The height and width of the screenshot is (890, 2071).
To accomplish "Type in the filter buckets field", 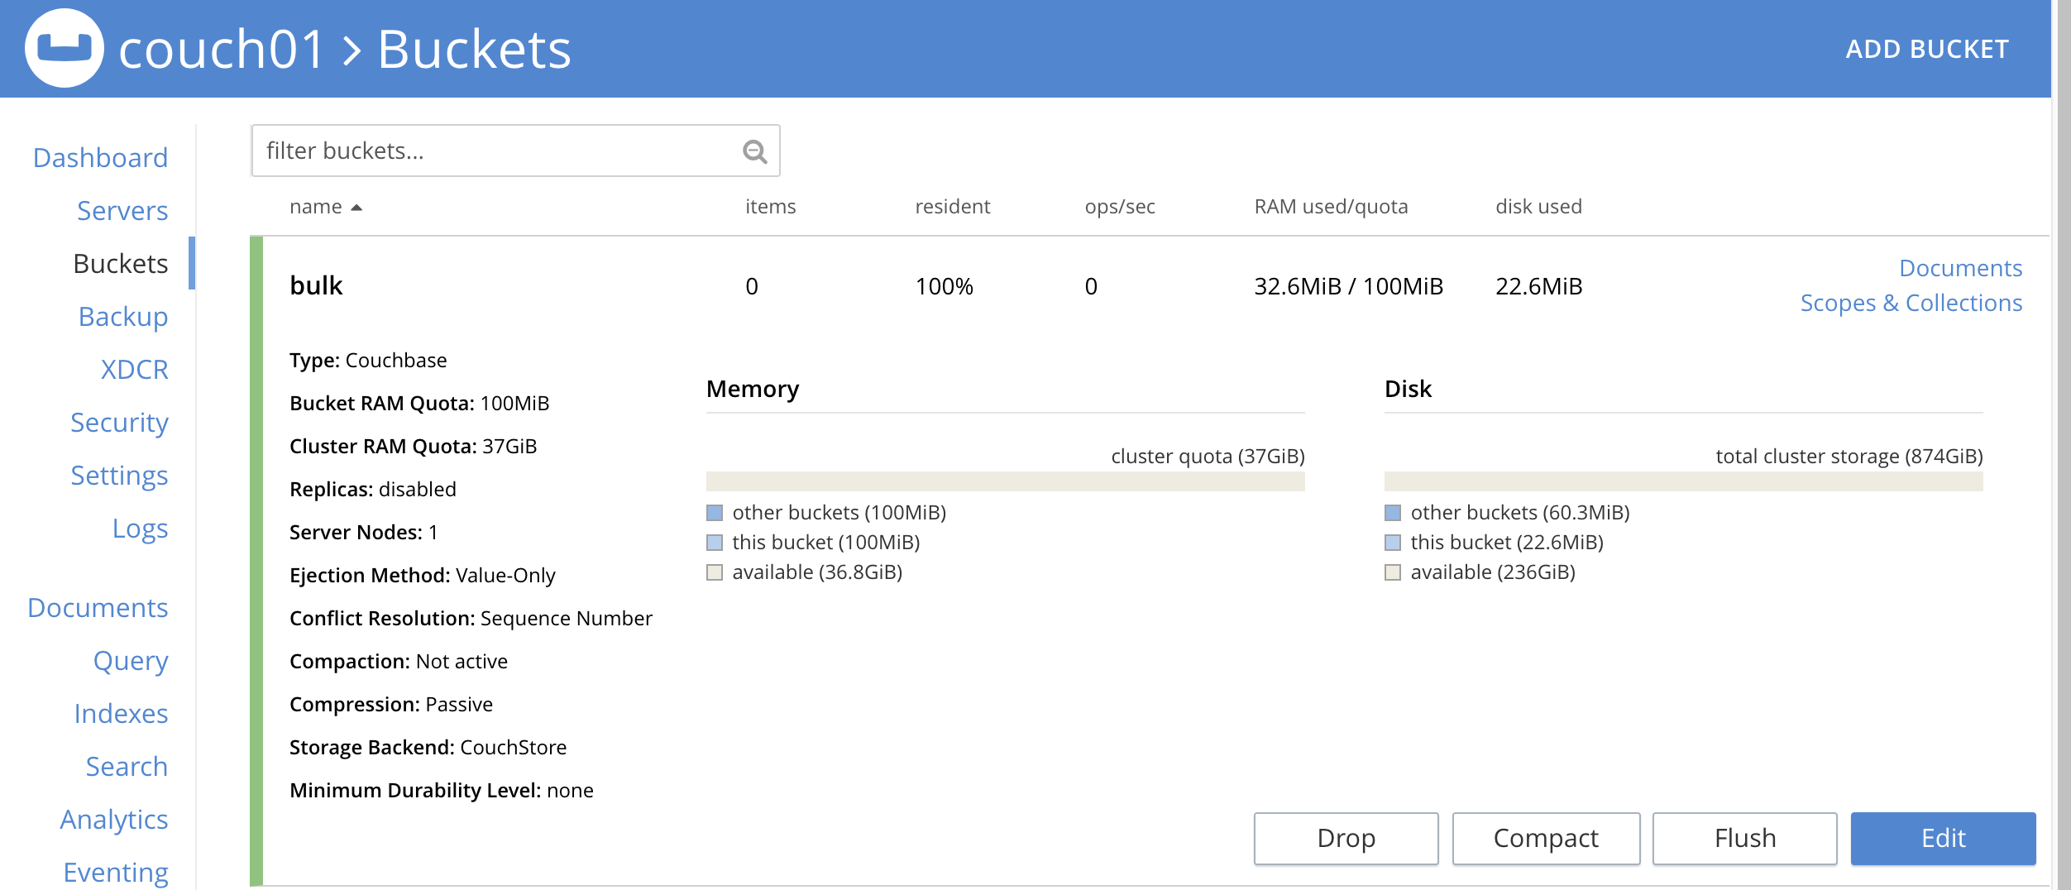I will [496, 151].
